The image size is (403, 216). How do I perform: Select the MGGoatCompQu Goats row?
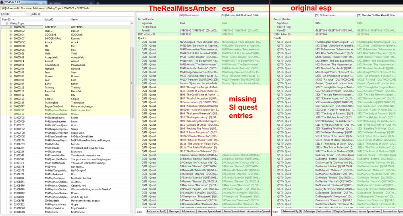(x=66, y=125)
